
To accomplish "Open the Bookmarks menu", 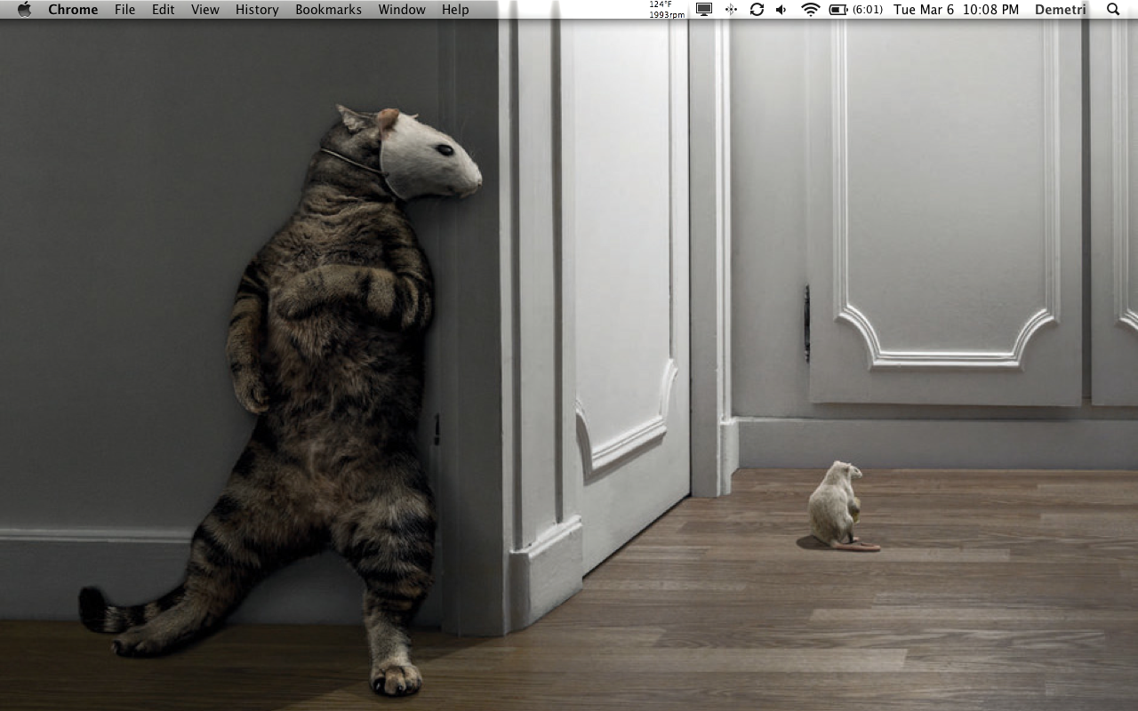I will (328, 10).
